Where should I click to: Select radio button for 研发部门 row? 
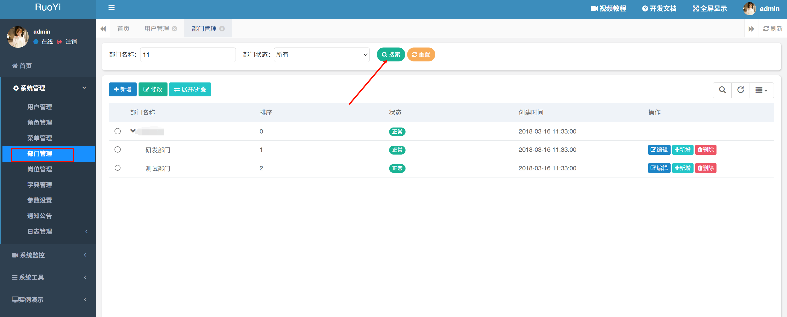point(118,150)
